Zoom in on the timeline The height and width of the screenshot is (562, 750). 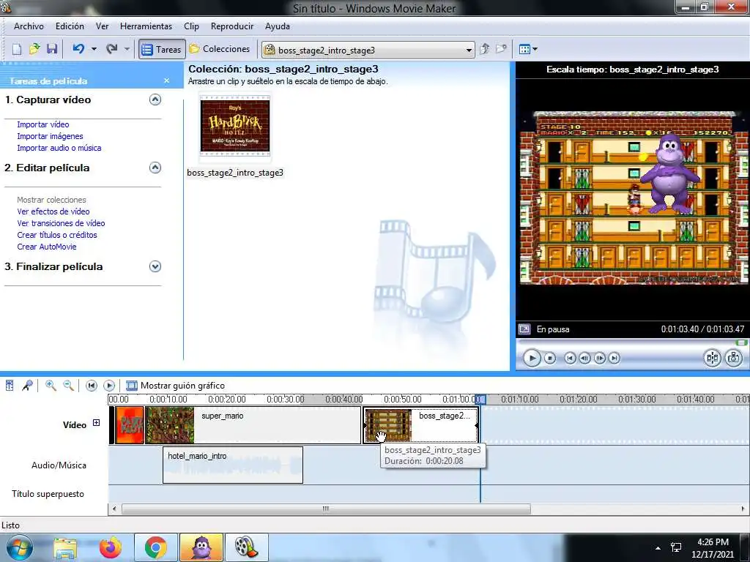(51, 385)
